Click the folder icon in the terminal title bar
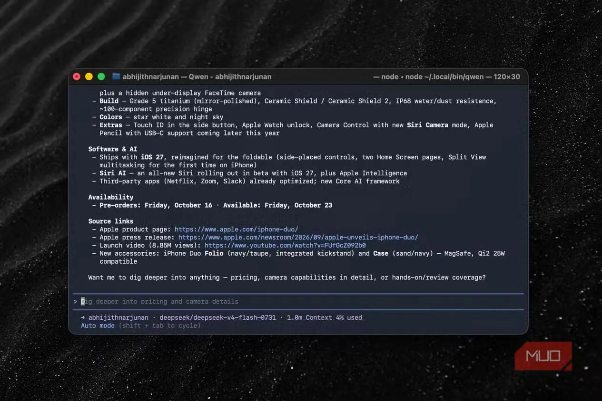The image size is (602, 401). (116, 76)
